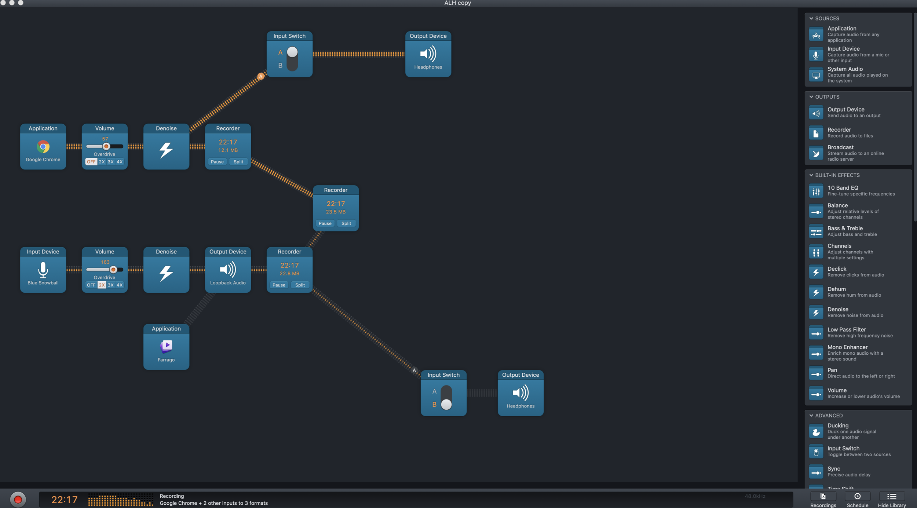Select the Declick effect in the library
Viewport: 917px width, 508px height.
coord(858,272)
